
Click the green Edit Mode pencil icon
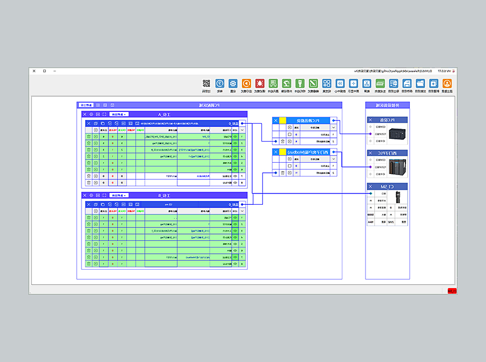click(313, 83)
